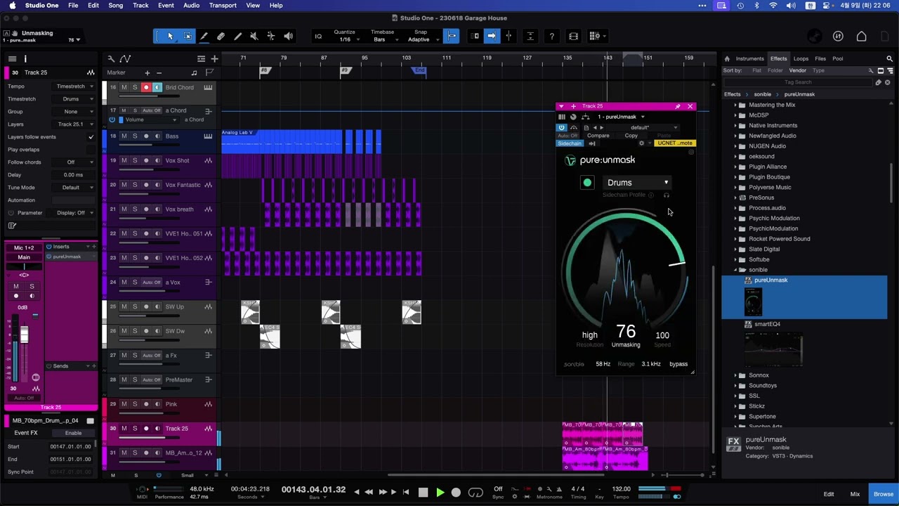Screen dimensions: 899x506
Task: Toggle pureUnmask plugin power button
Action: click(561, 128)
